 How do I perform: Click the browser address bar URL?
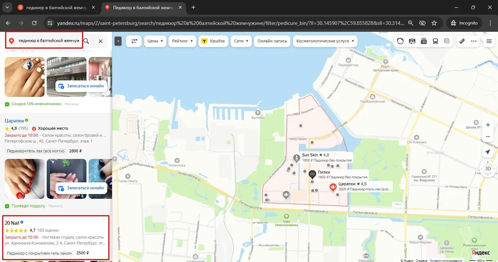click(x=231, y=23)
